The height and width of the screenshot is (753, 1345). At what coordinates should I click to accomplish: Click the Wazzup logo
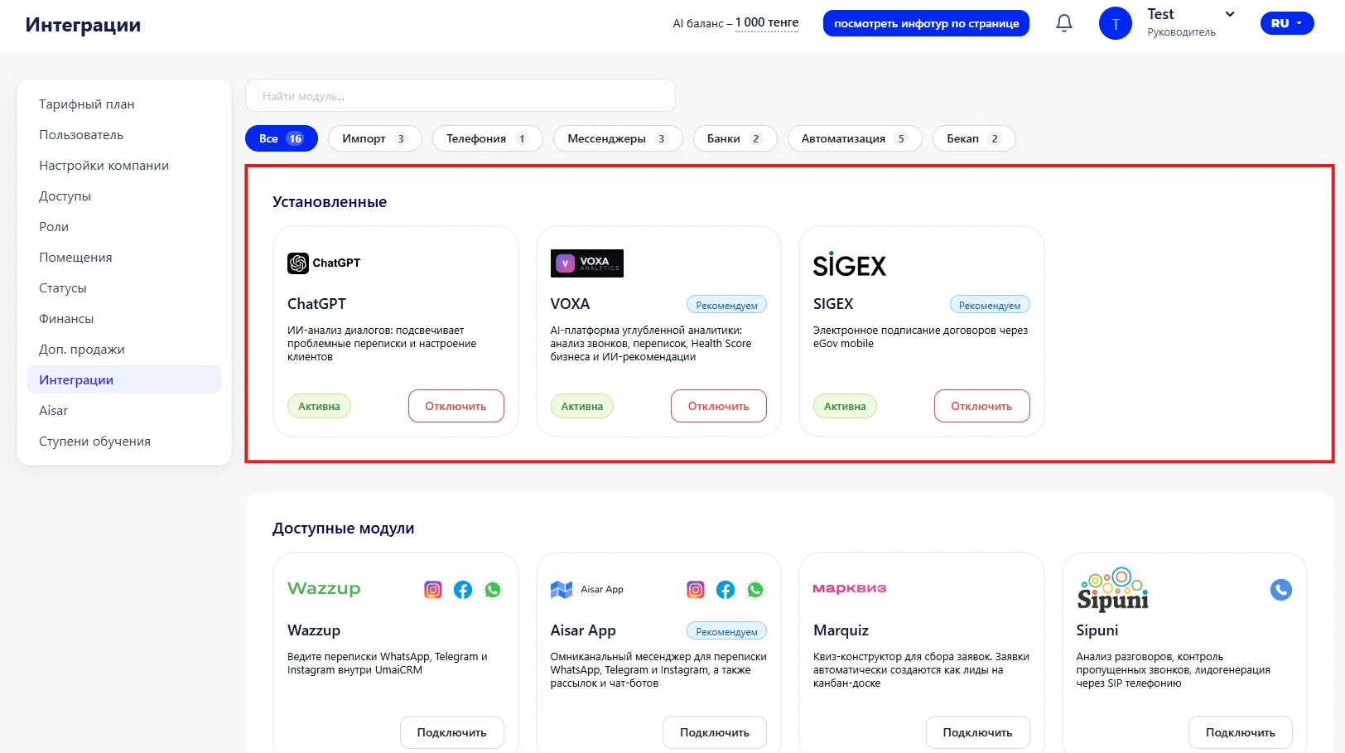coord(324,589)
